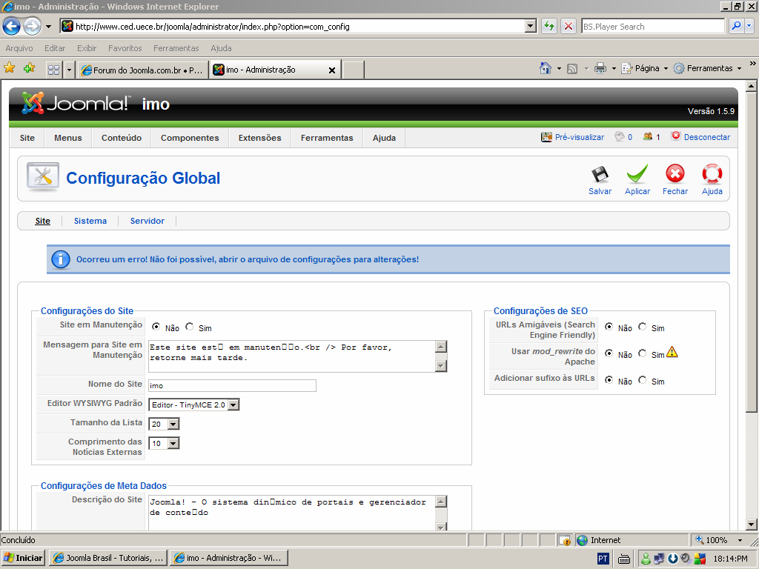Click the Joomla! logo in header
This screenshot has height=569, width=759.
(x=76, y=103)
